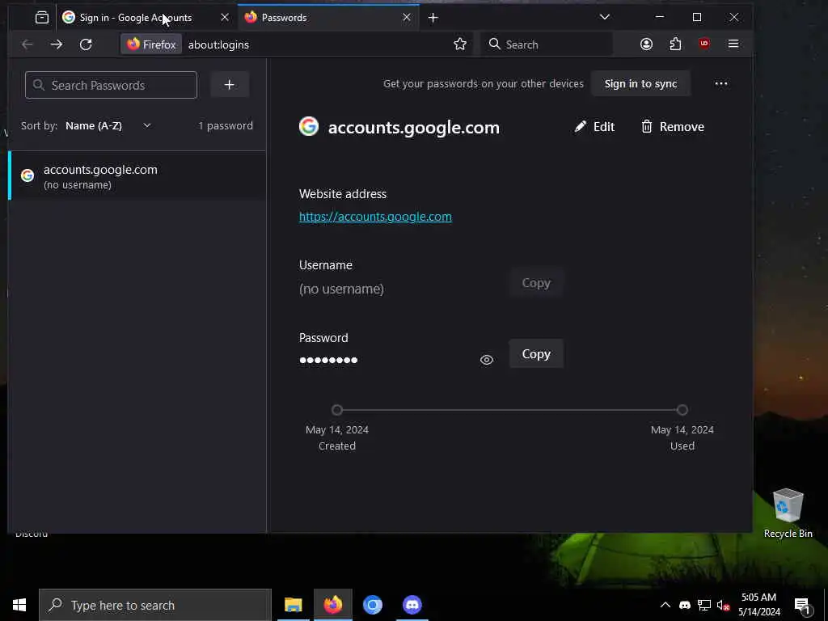Reveal password with the eye icon
The image size is (828, 621).
(x=486, y=360)
